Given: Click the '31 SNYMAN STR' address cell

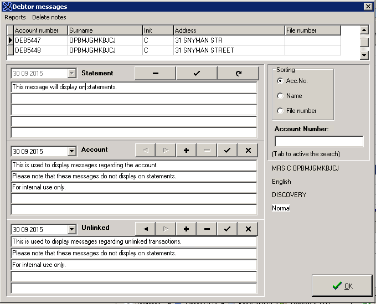Looking at the screenshot, I should coord(229,40).
